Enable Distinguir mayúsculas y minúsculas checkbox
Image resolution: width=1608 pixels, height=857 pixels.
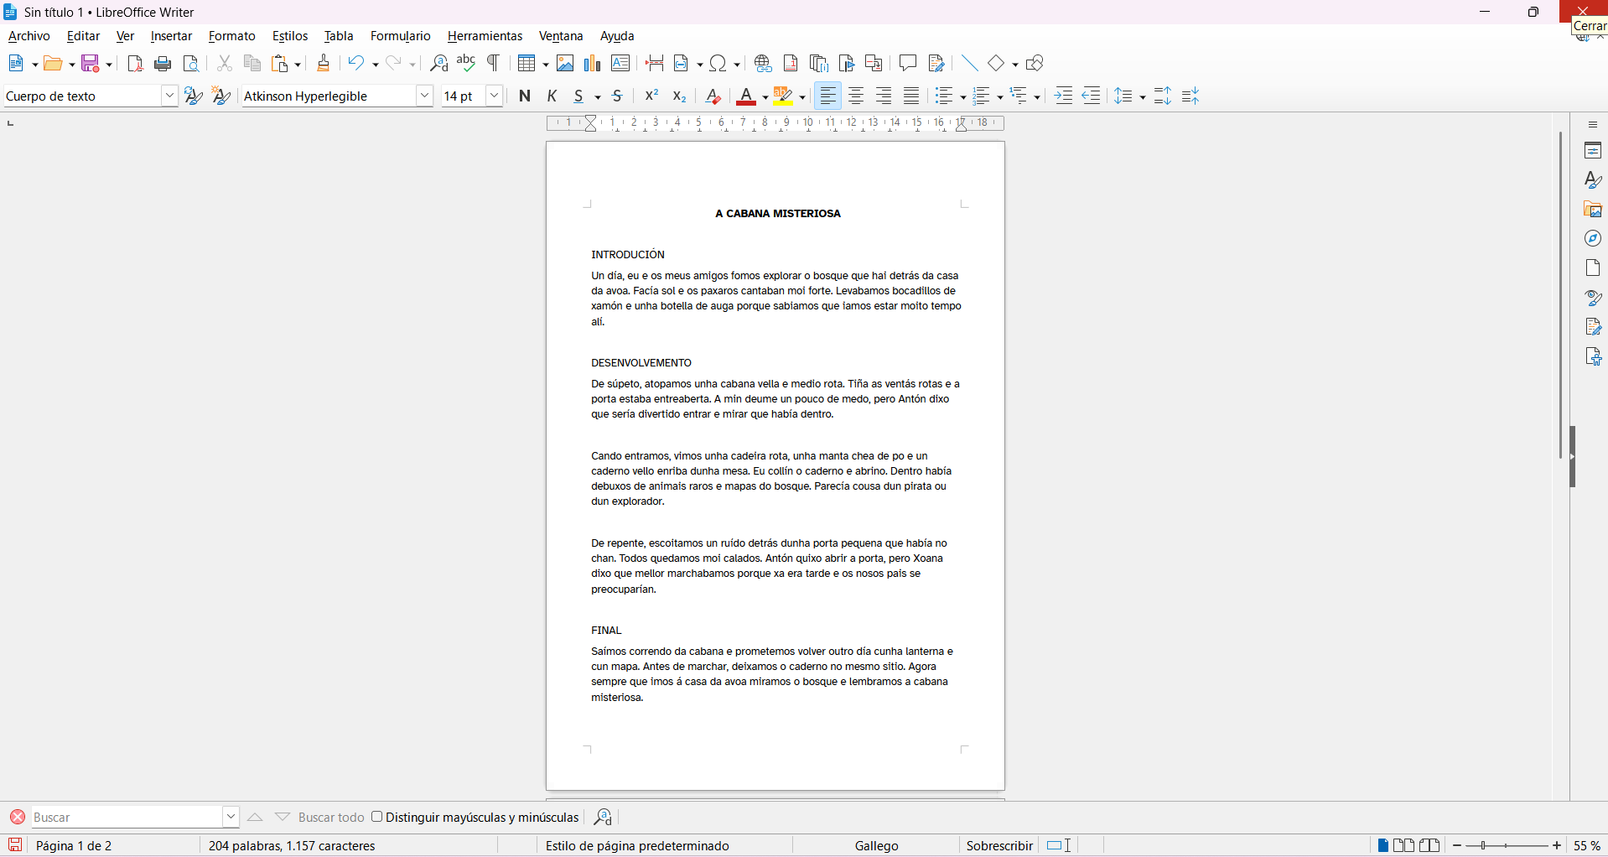(377, 817)
